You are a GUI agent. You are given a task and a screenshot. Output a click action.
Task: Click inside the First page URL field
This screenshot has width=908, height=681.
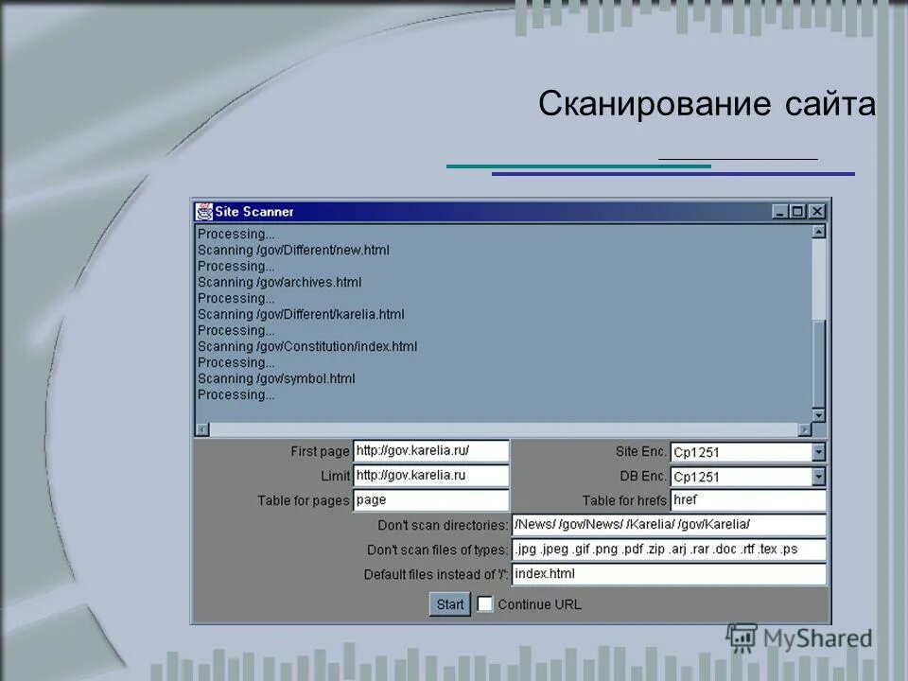click(430, 451)
